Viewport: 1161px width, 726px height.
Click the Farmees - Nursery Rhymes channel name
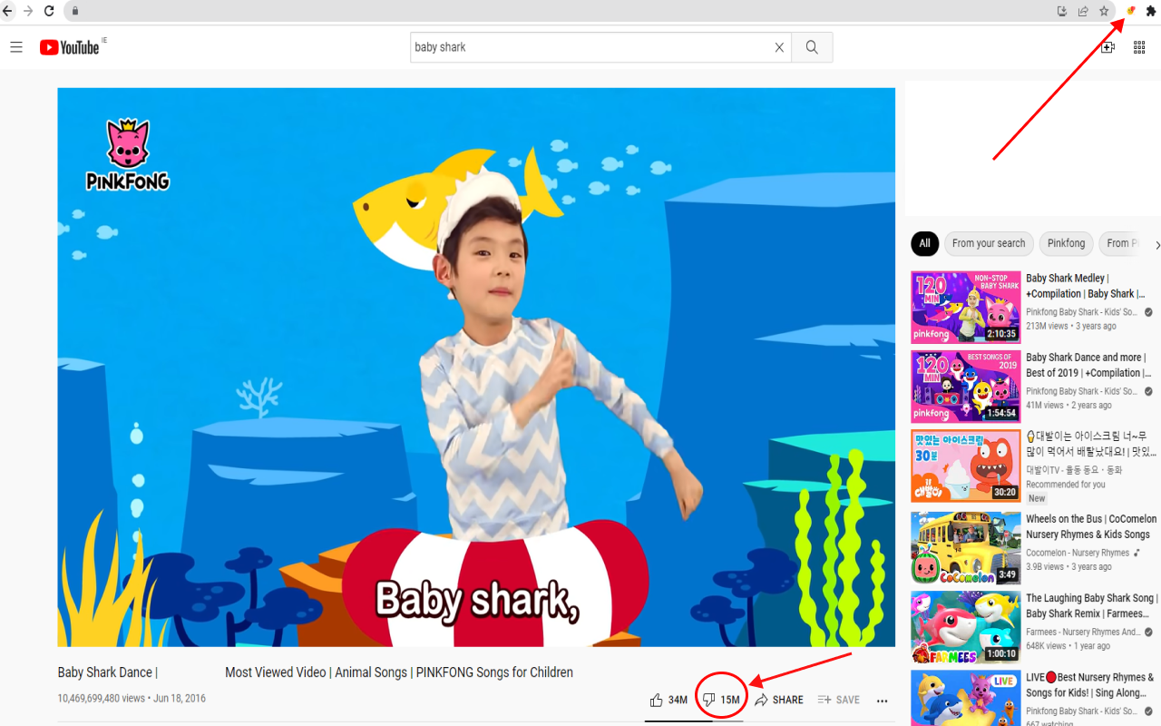tap(1083, 632)
